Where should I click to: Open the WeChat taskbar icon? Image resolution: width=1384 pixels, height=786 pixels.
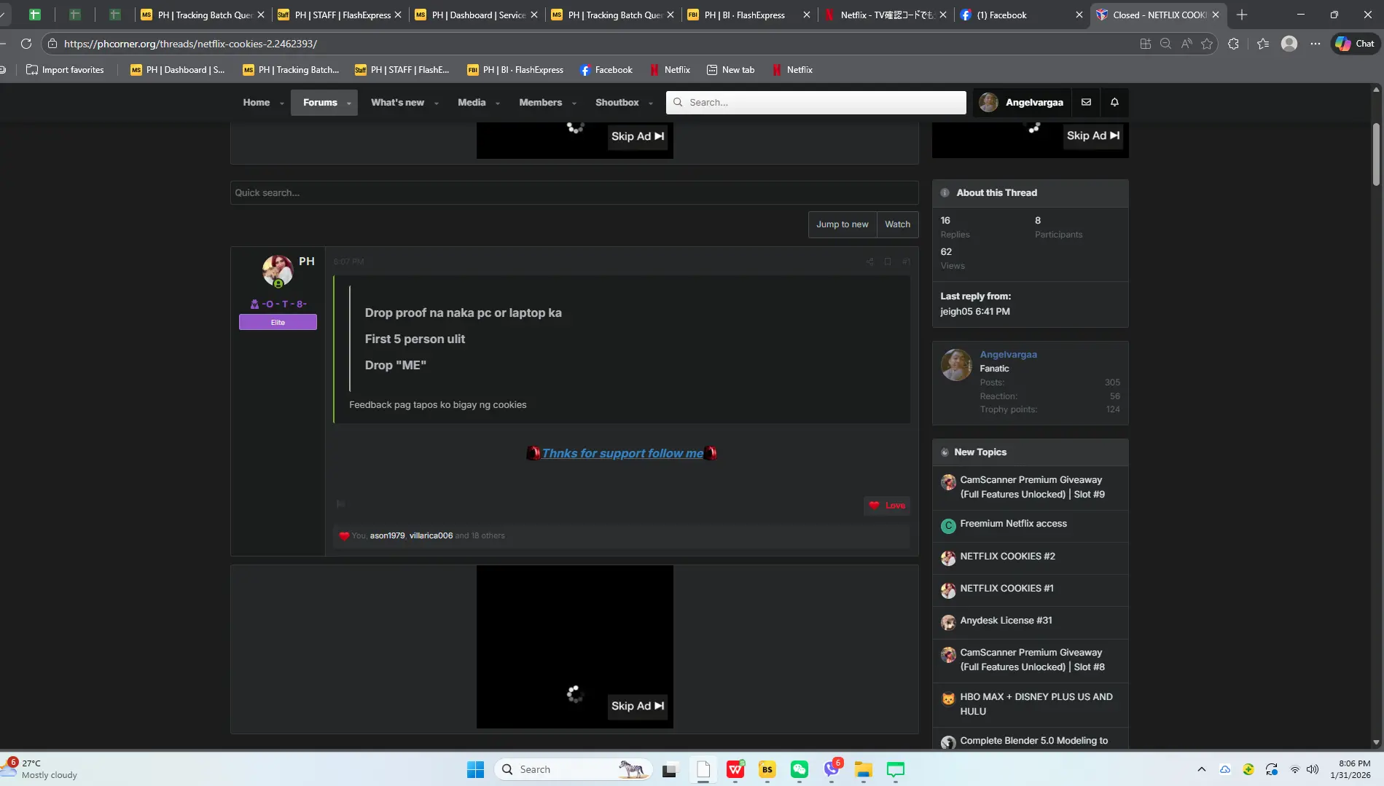(x=799, y=769)
